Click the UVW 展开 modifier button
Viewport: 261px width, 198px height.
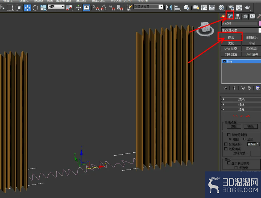(252, 54)
